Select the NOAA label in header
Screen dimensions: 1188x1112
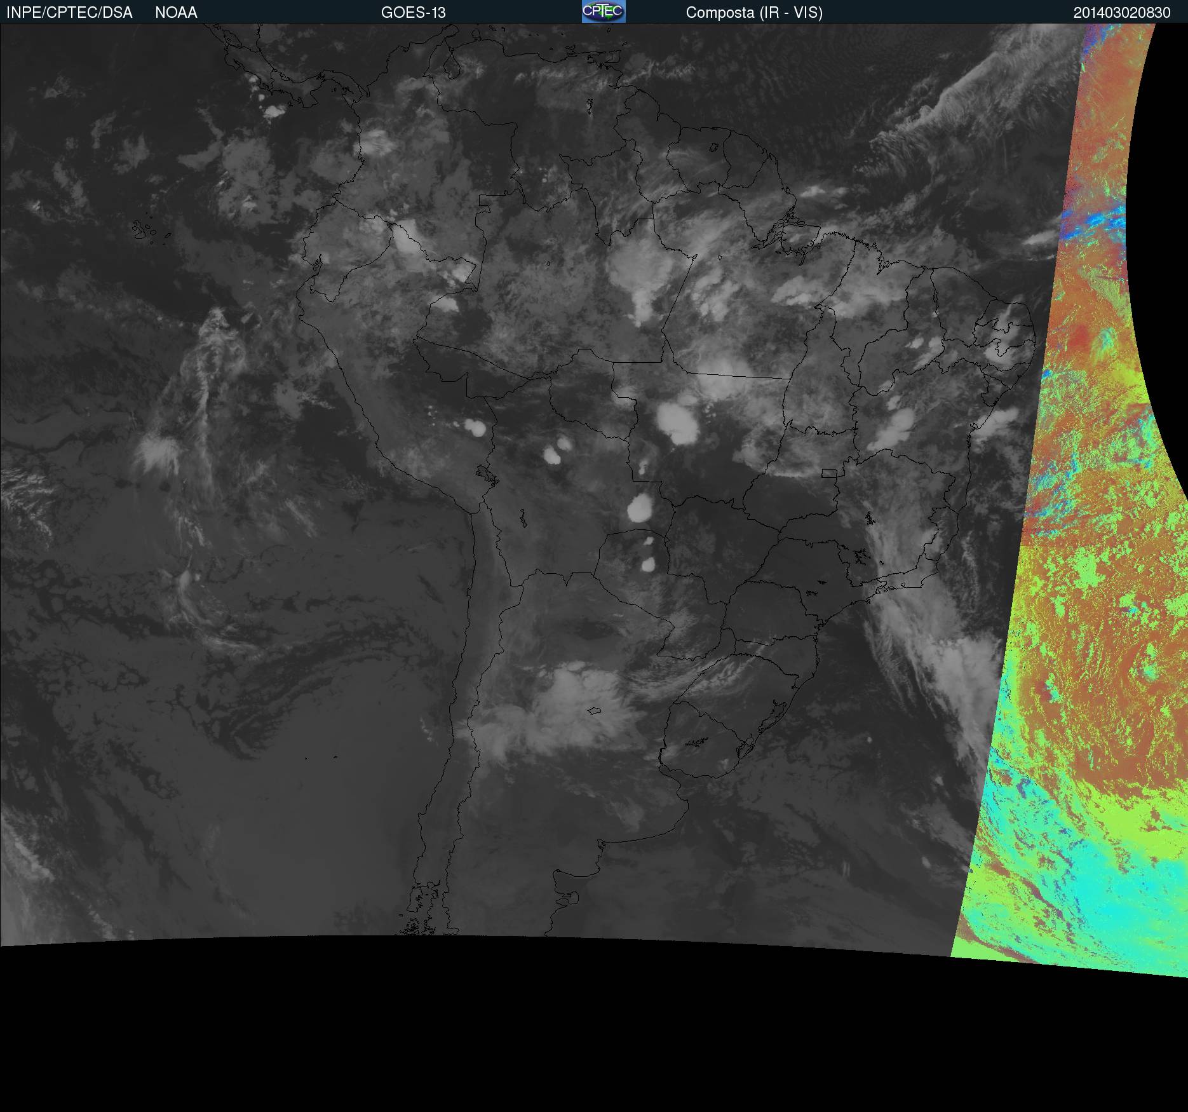[176, 13]
